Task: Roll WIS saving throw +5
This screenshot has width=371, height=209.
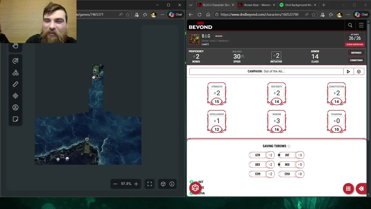Action: [300, 165]
